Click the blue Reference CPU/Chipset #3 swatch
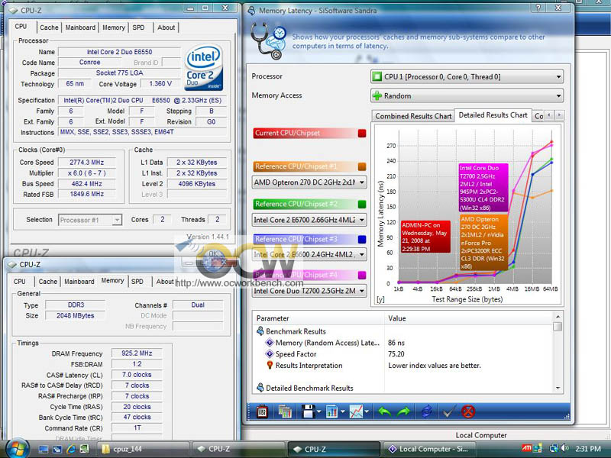611x458 pixels. click(362, 239)
